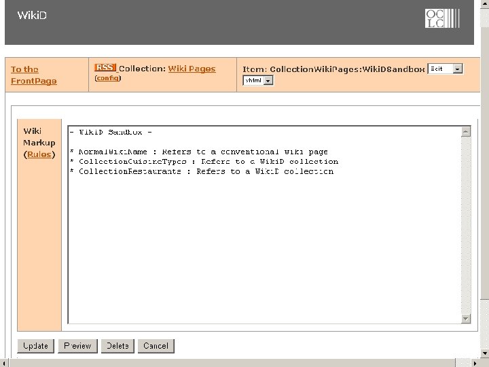Click the Cancel button
Image resolution: width=489 pixels, height=367 pixels.
tap(156, 346)
